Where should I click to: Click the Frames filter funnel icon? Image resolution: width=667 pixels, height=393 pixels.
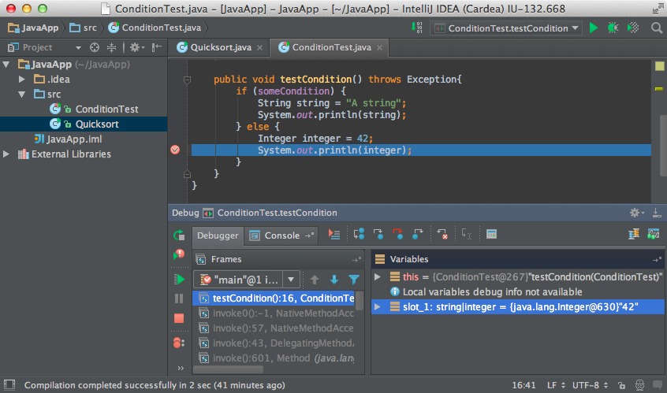click(x=354, y=280)
